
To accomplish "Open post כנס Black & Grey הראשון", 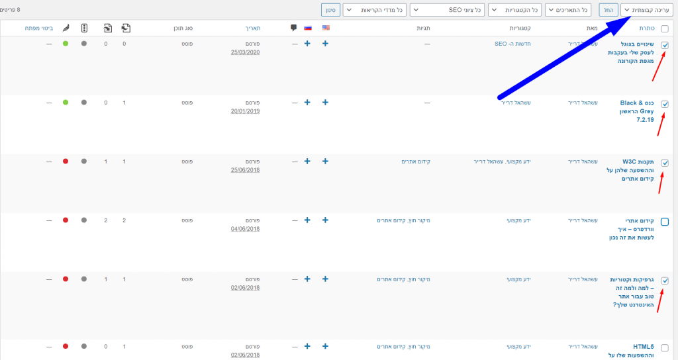I will [x=636, y=111].
